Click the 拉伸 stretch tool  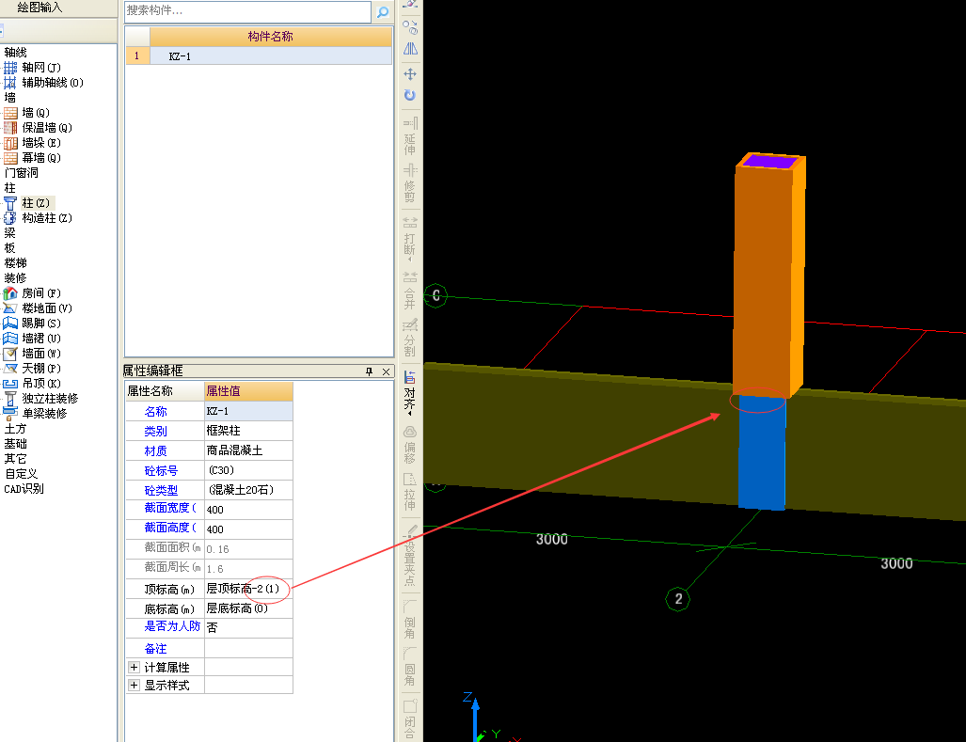click(410, 492)
